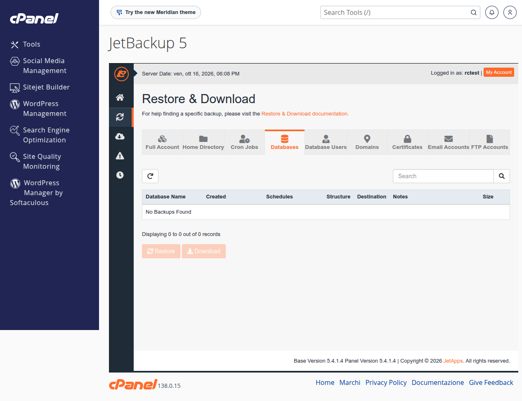This screenshot has height=401, width=522.
Task: Open the Documentazione link
Action: [438, 383]
